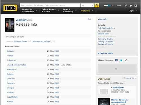Screen dimensions: 141x105
Task: Open Movies to watch recommended list
Action: [x=120, y=101]
